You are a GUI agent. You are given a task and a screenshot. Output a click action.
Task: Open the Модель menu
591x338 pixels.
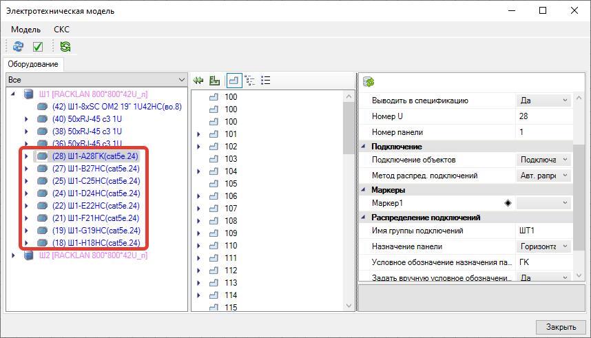[25, 30]
